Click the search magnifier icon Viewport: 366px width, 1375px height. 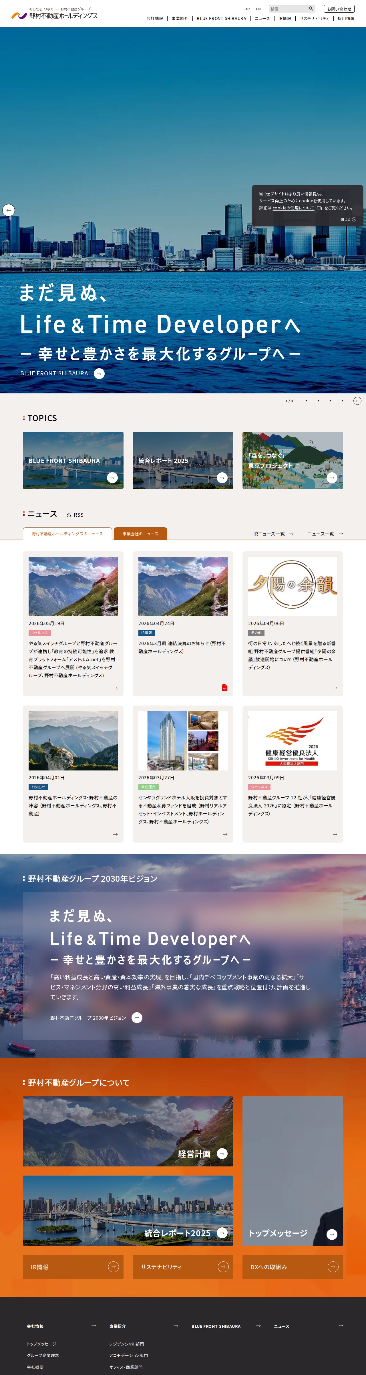pos(311,9)
